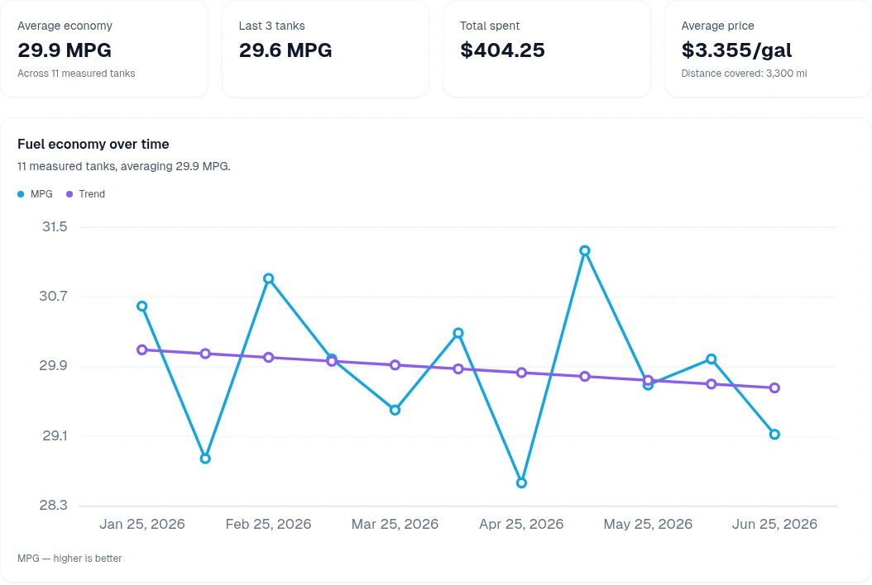Select purple Trend point between Jan 25 and Feb 25
This screenshot has height=585, width=872.
point(205,354)
